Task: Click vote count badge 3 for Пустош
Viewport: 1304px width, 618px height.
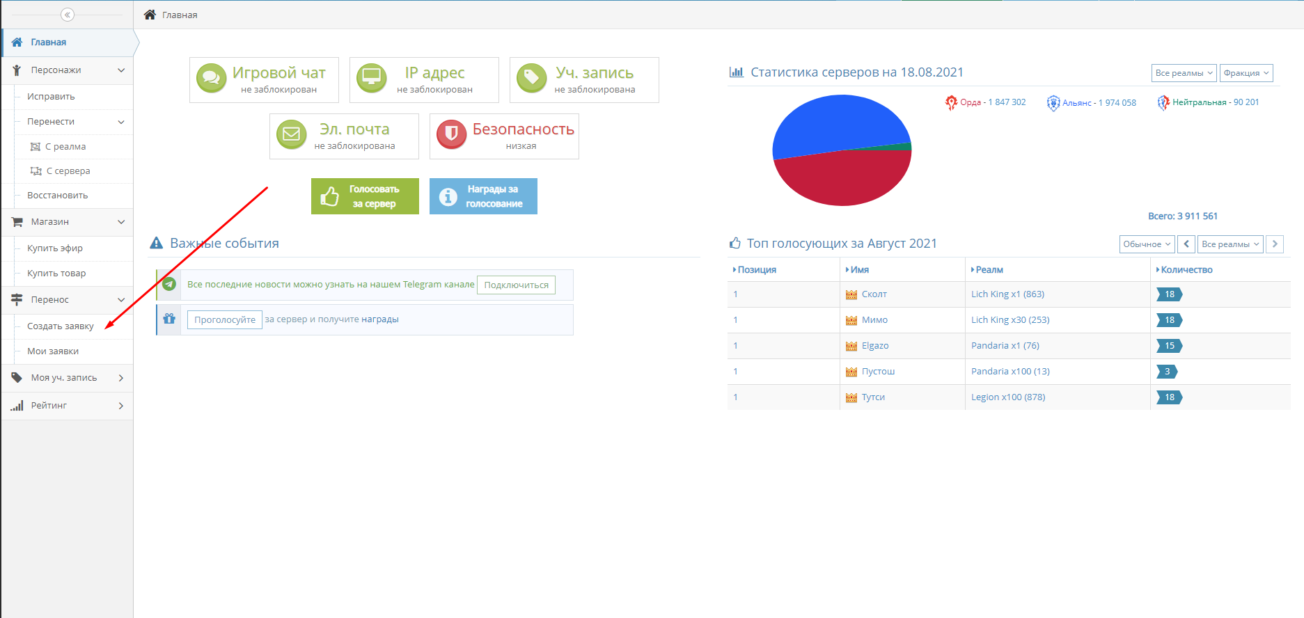Action: [1167, 372]
